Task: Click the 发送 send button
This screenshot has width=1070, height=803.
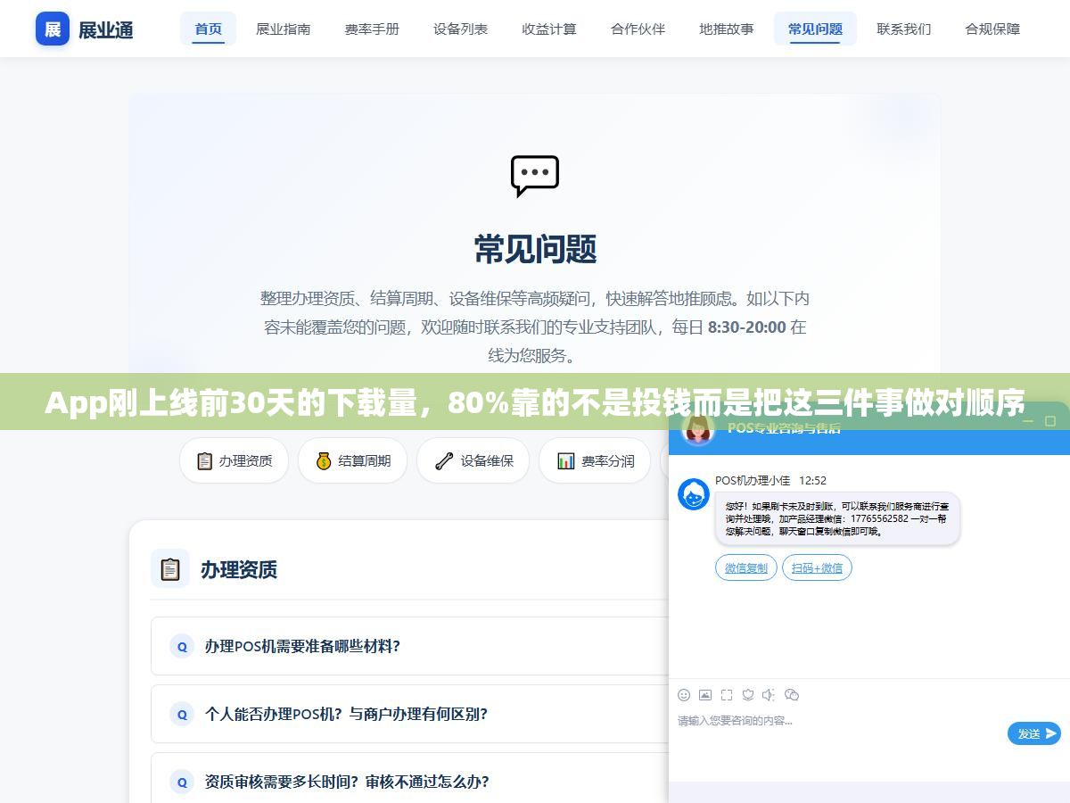Action: click(1034, 733)
